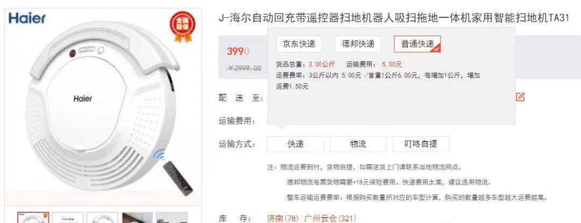Select 京东快递 courier option
Screen dimensions: 581x223
299,44
